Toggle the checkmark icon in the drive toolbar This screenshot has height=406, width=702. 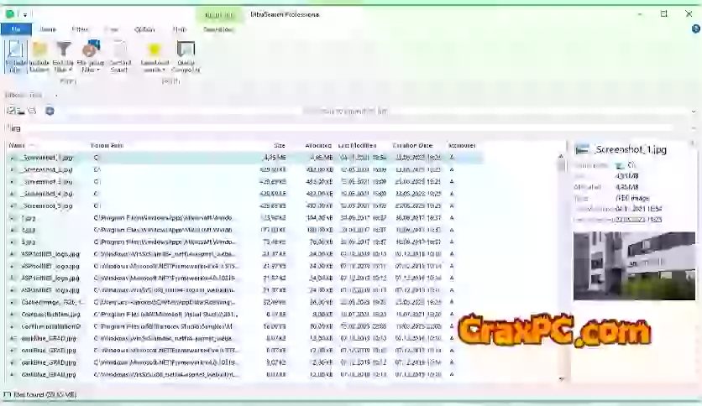pyautogui.click(x=11, y=111)
